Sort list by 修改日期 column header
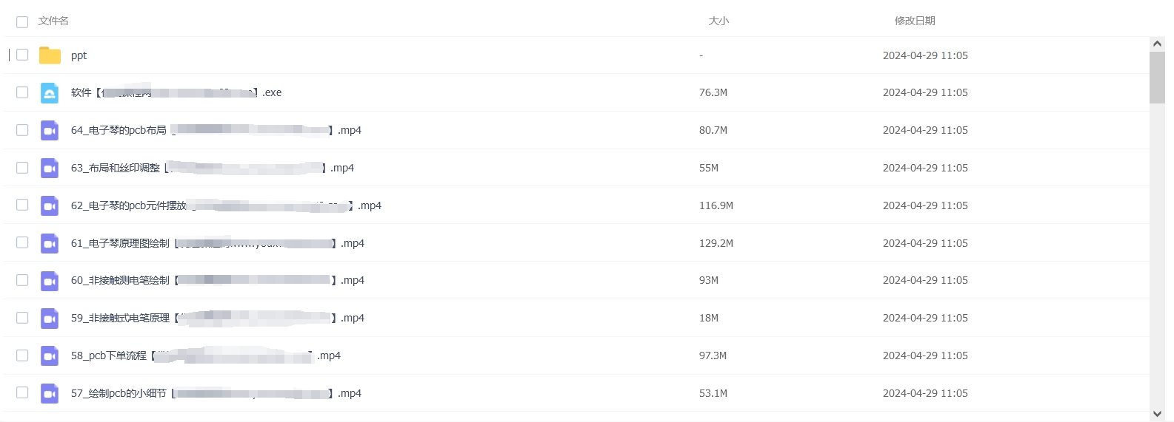The height and width of the screenshot is (422, 1174). click(x=915, y=21)
